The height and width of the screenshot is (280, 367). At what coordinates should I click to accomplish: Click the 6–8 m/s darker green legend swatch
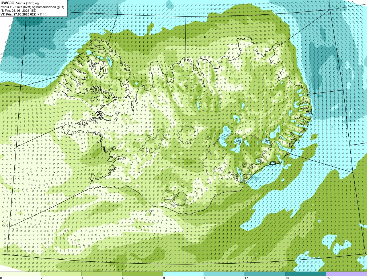pyautogui.click(x=143, y=274)
